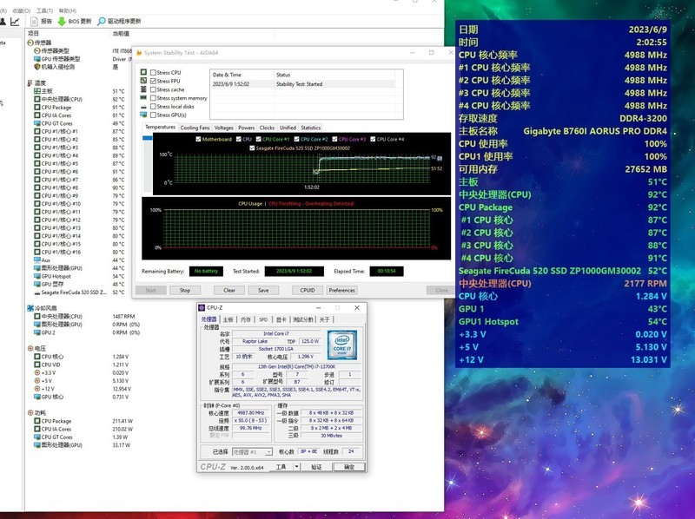Toggle the CPU Core #2 legend checkbox
The height and width of the screenshot is (519, 695).
tap(296, 140)
